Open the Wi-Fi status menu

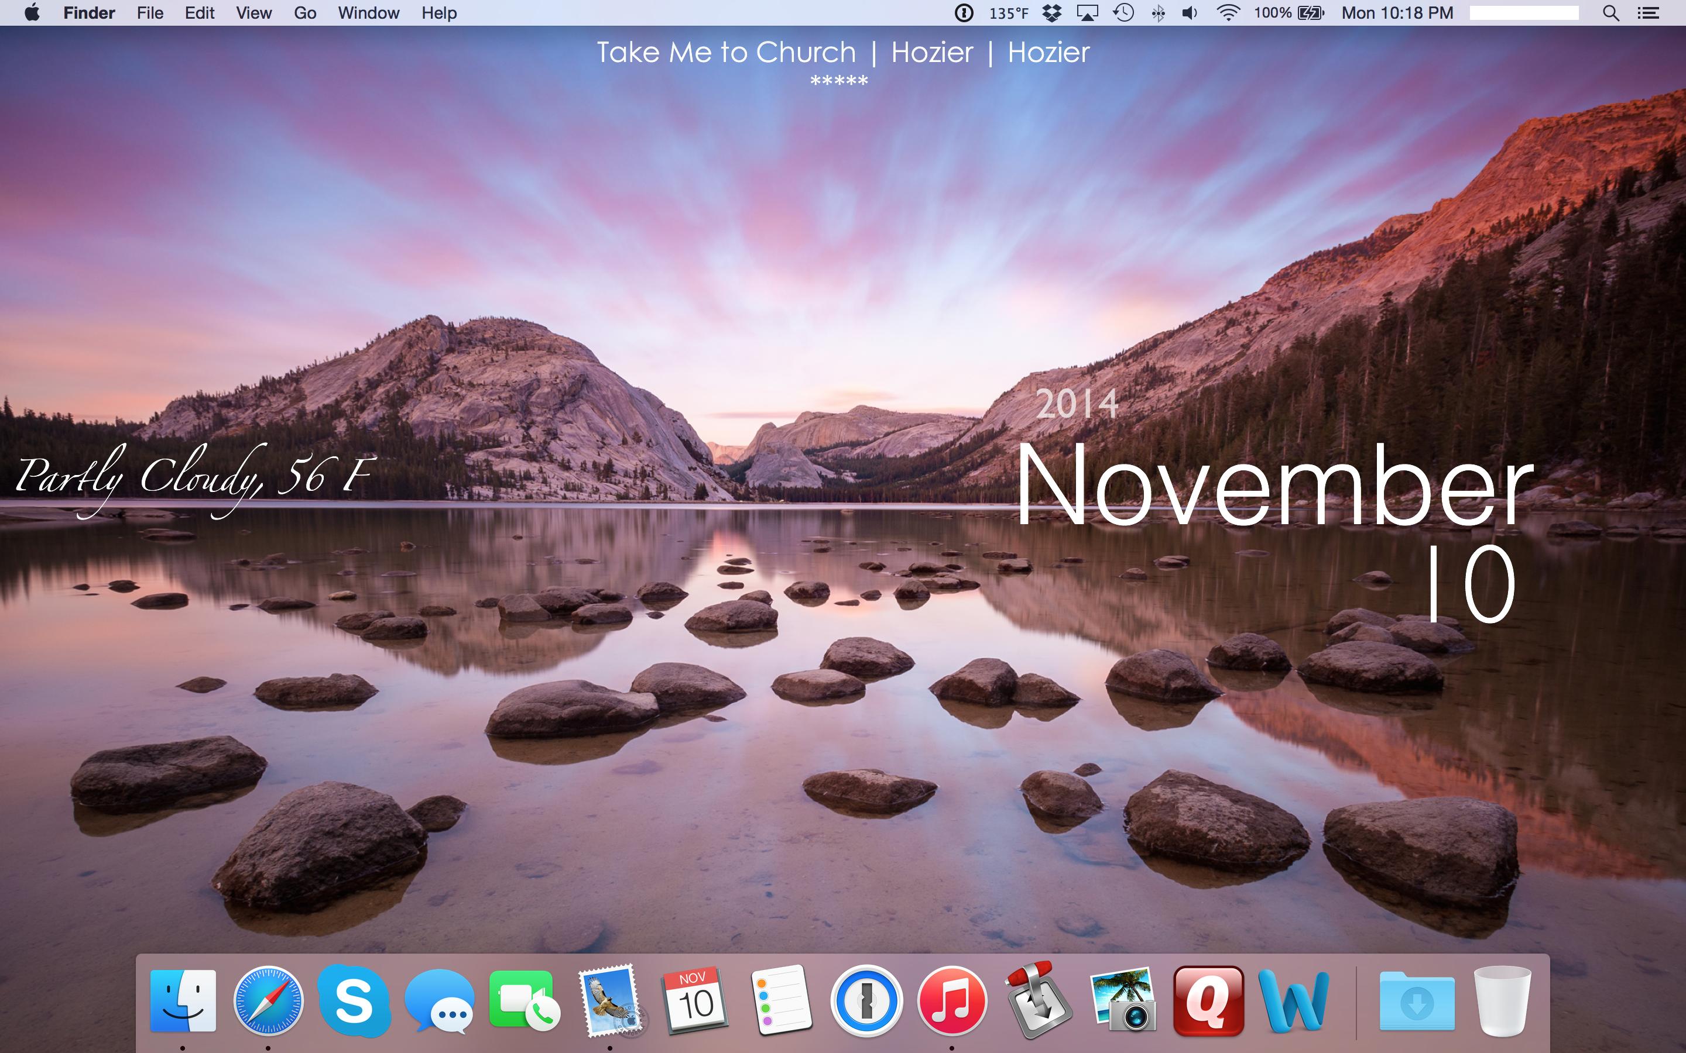point(1228,12)
